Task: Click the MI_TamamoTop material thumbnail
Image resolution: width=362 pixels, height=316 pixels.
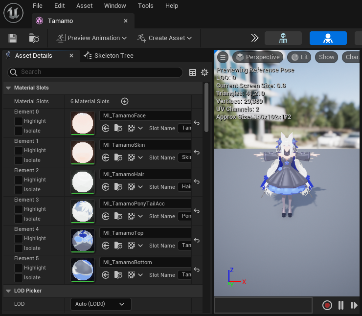Action: [83, 241]
